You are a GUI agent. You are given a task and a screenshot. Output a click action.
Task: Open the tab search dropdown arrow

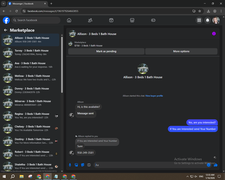click(x=3, y=4)
